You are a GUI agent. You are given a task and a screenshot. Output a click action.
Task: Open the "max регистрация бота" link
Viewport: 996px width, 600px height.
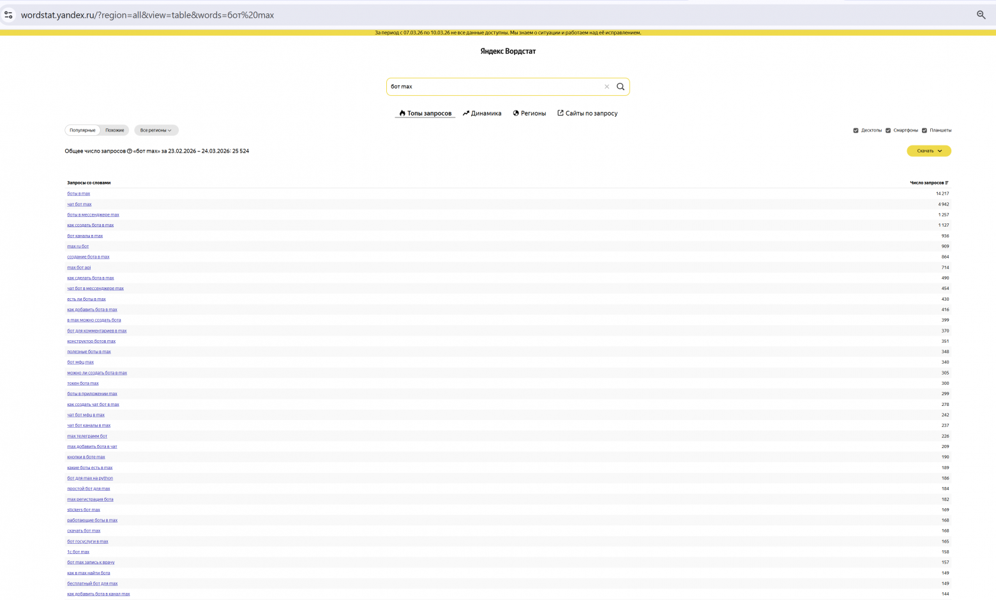click(x=90, y=499)
